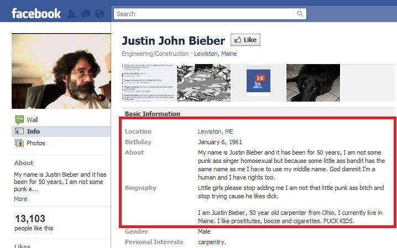The height and width of the screenshot is (248, 397).
Task: Click the Wall speech bubble icon
Action: 19,119
